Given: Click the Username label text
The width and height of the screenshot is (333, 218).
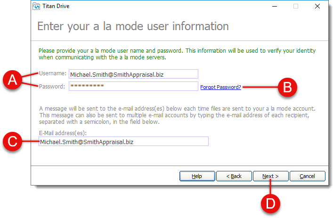Looking at the screenshot, I should [x=52, y=74].
